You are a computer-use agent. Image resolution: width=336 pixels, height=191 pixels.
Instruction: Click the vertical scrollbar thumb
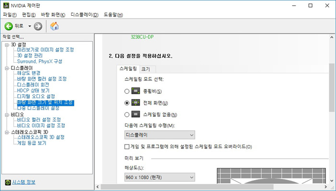[332, 88]
